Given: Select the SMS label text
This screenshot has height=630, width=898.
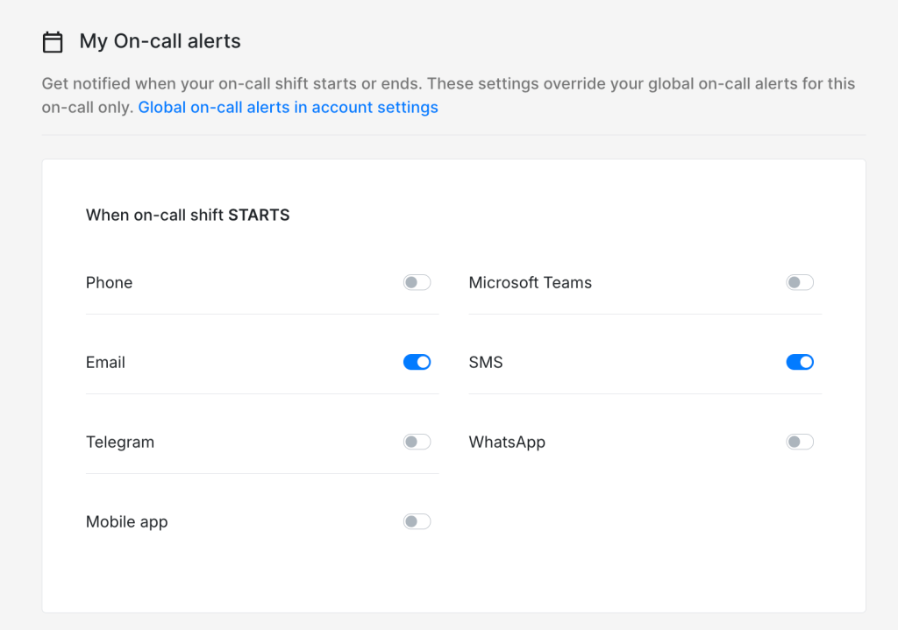Looking at the screenshot, I should coord(486,362).
